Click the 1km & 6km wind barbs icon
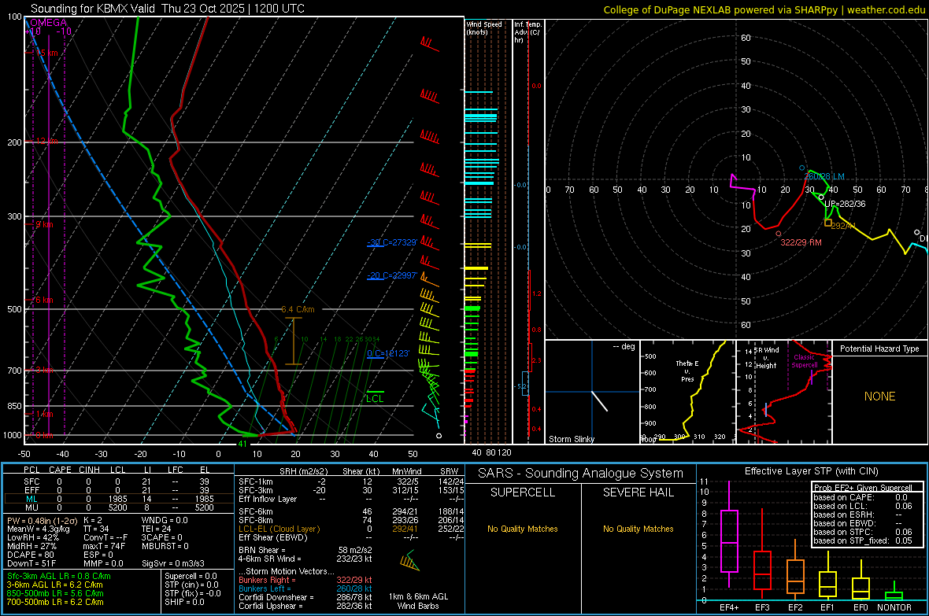The image size is (929, 616). tap(409, 560)
